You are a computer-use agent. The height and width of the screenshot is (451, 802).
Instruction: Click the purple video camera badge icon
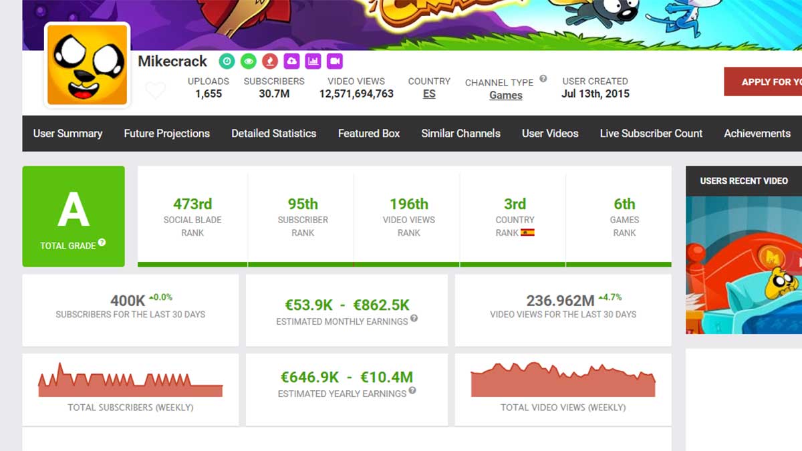pyautogui.click(x=334, y=61)
